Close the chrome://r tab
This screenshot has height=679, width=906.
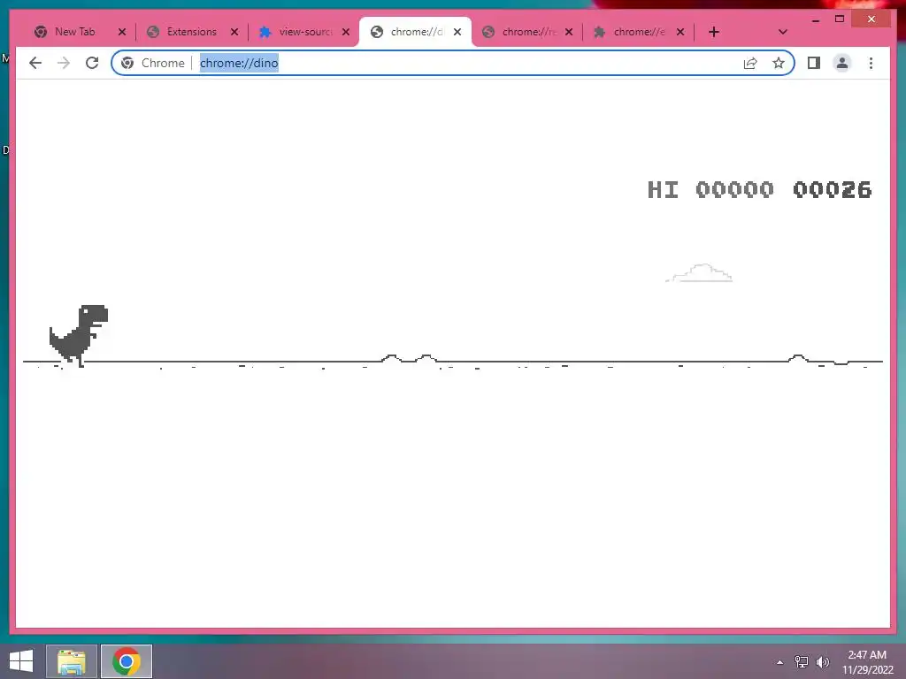[569, 32]
